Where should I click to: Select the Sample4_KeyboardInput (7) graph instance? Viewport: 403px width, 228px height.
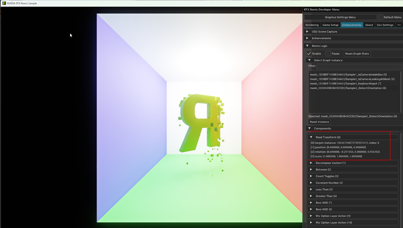345,83
